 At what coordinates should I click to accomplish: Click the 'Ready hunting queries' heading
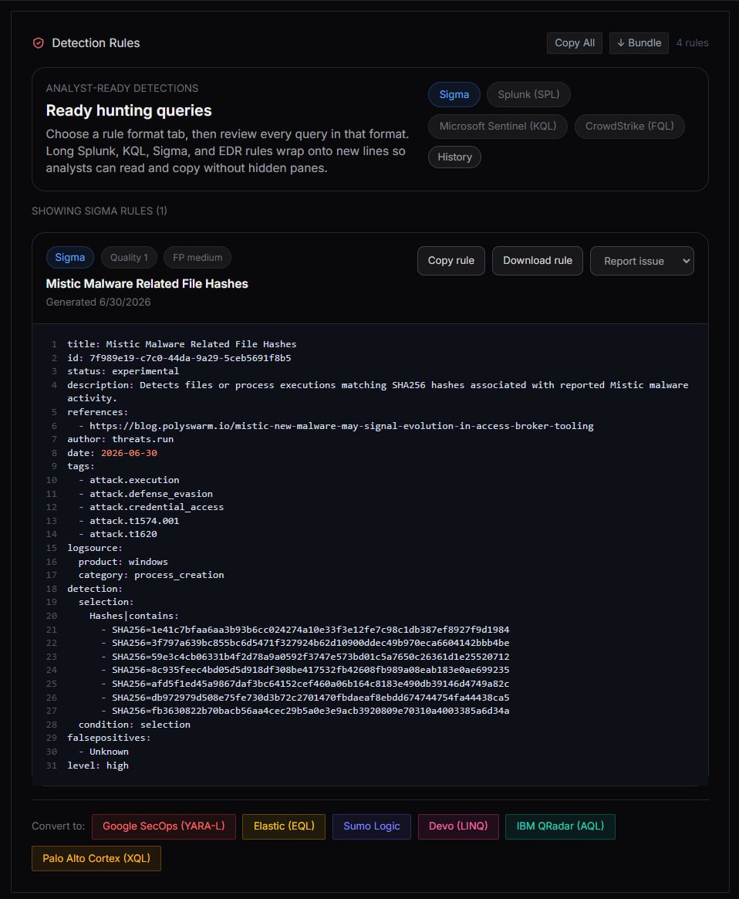click(x=128, y=110)
